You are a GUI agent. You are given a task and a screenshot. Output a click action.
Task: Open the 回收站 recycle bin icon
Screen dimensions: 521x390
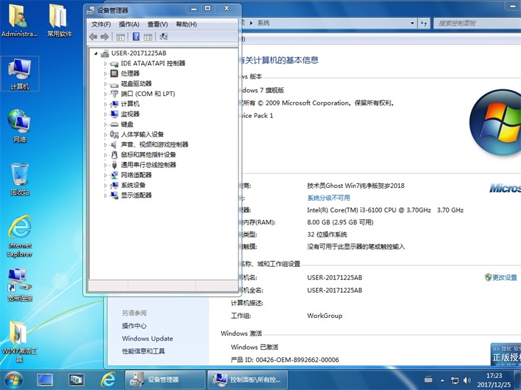pyautogui.click(x=19, y=178)
